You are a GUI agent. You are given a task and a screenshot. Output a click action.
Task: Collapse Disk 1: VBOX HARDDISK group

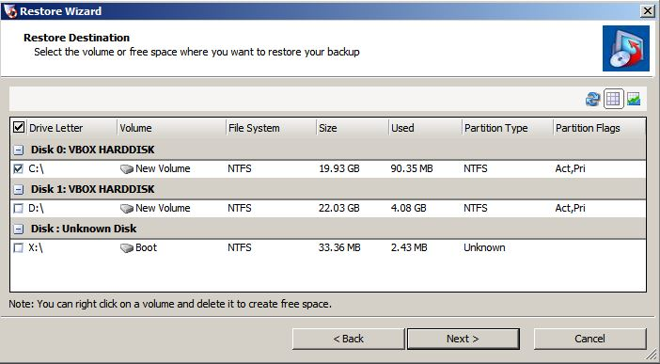click(18, 189)
